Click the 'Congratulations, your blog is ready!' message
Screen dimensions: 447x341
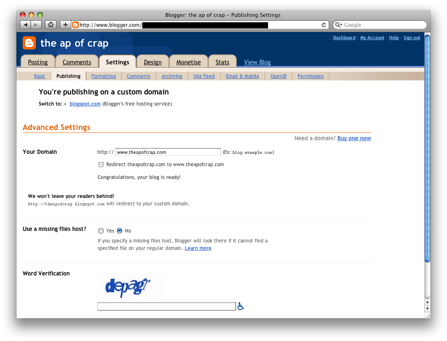[139, 177]
